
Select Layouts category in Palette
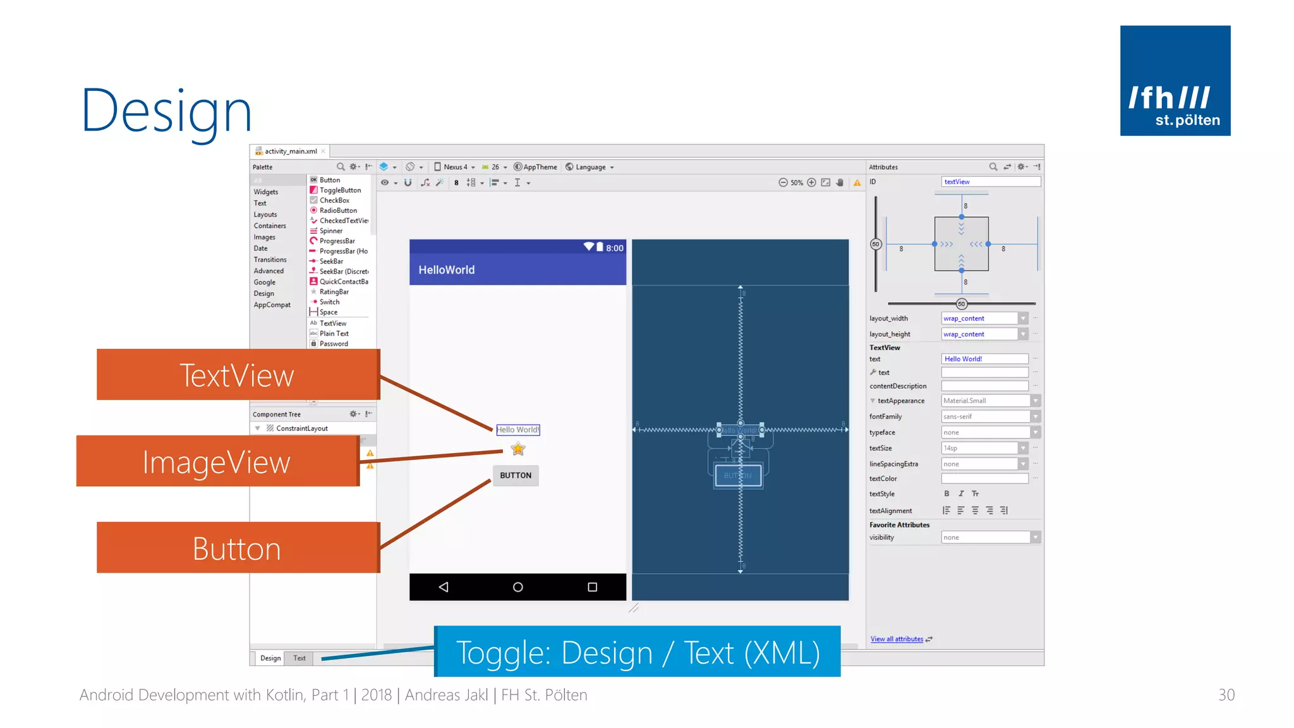[x=265, y=214]
